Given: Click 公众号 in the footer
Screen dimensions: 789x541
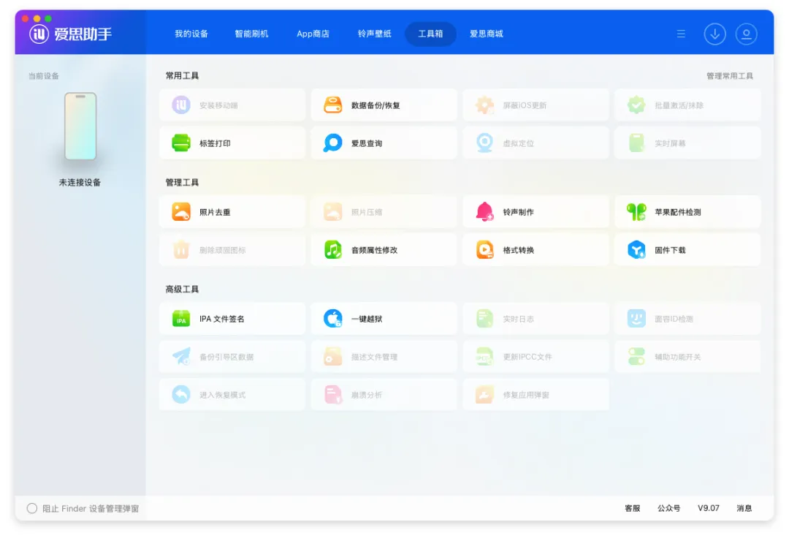Looking at the screenshot, I should tap(668, 508).
